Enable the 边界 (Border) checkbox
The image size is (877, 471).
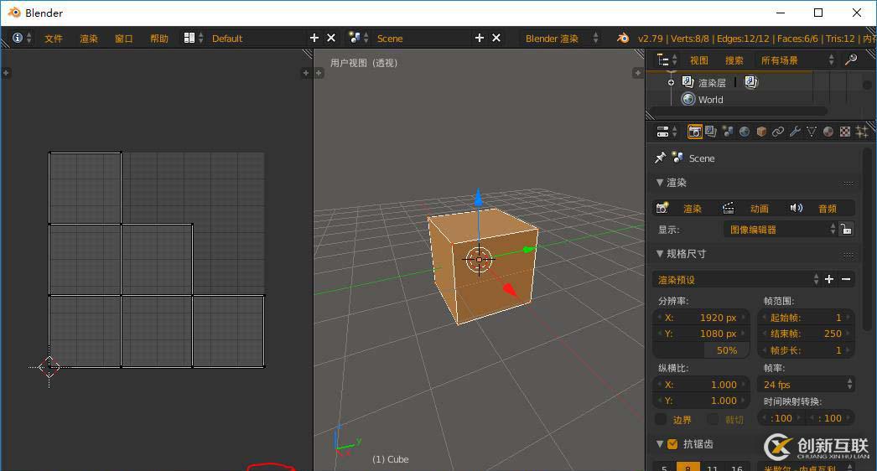pos(661,419)
